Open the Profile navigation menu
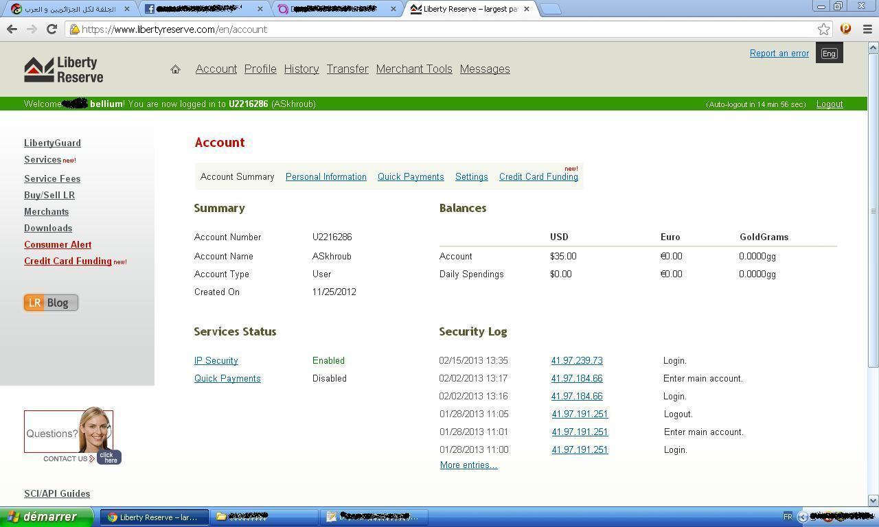Image resolution: width=879 pixels, height=527 pixels. [260, 69]
